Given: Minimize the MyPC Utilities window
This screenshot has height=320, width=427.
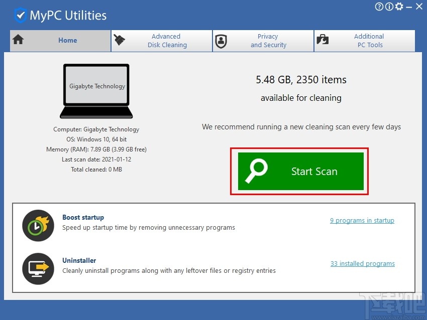Looking at the screenshot, I should [409, 7].
